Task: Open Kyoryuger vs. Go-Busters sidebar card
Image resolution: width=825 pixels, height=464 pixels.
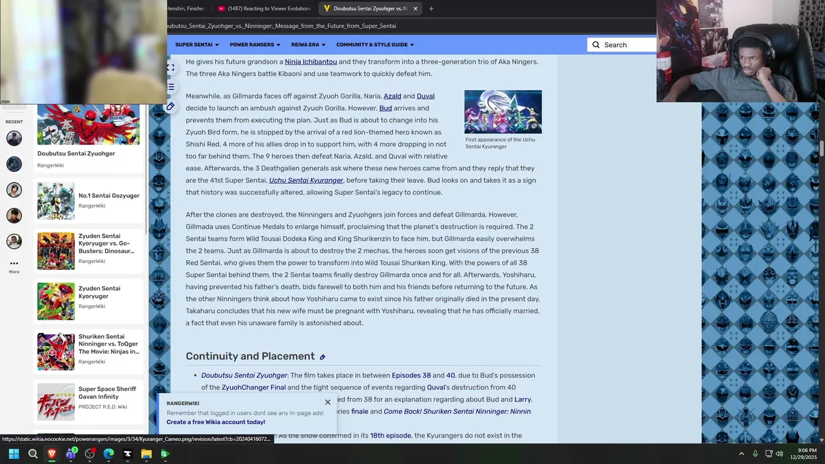Action: coord(88,251)
